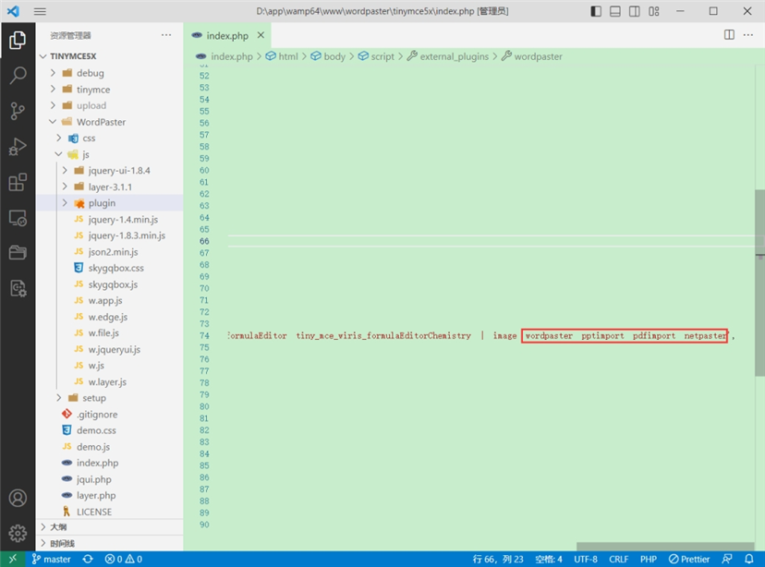Click the line and column indicator
Screen dimensions: 765x567
click(x=498, y=559)
